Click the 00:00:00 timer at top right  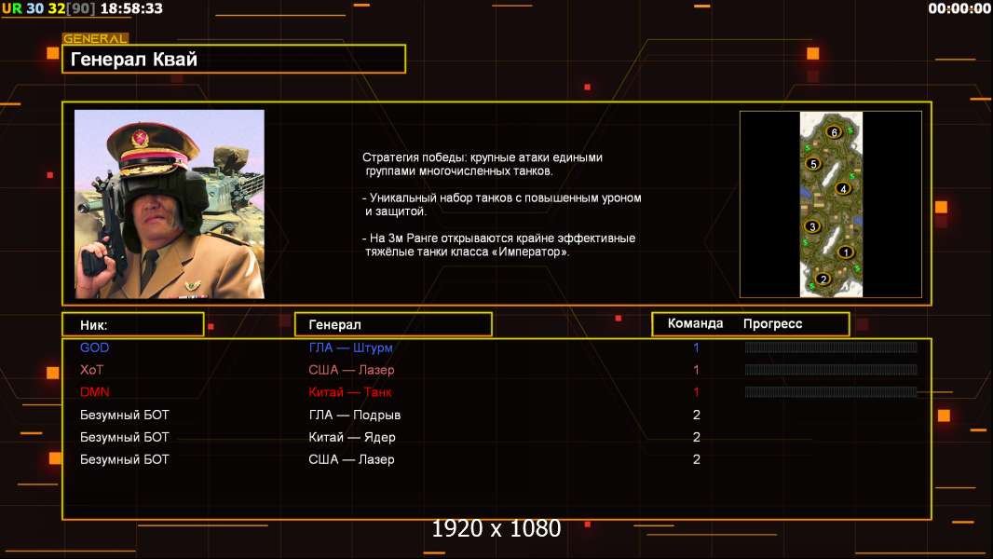(959, 8)
